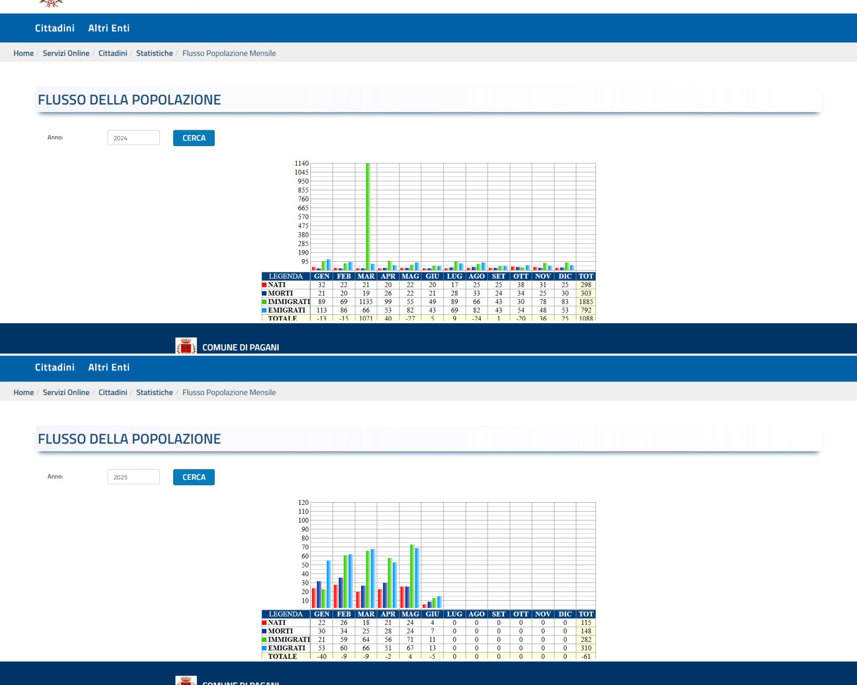Go to Home breadcrumb above the 2024 section
Screen dimensions: 857x685
(x=24, y=53)
